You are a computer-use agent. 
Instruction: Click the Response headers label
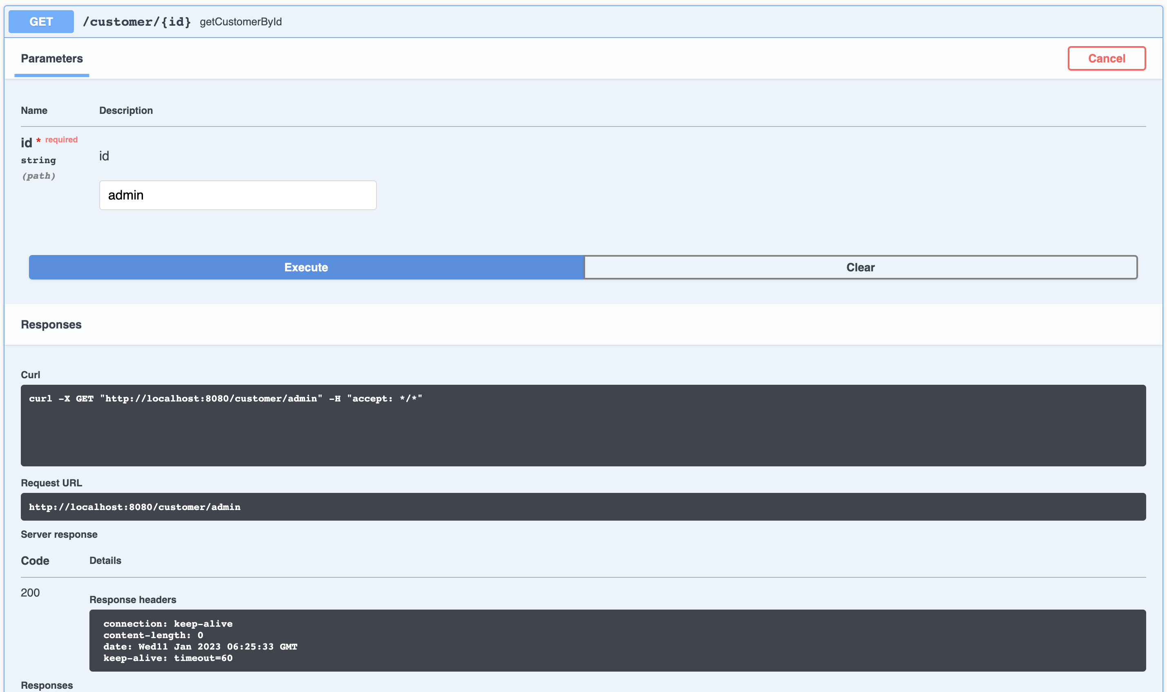133,600
